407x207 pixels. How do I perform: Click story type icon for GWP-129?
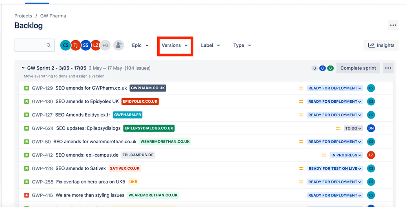click(26, 88)
